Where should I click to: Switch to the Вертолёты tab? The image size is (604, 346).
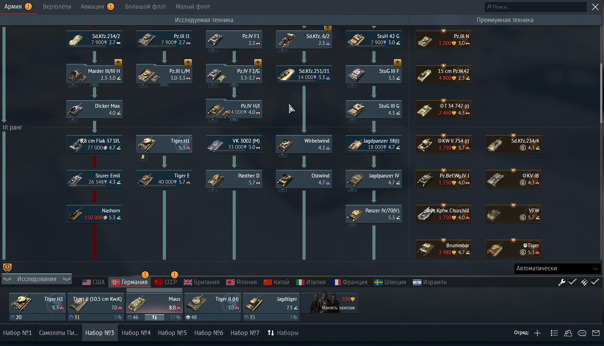(57, 7)
